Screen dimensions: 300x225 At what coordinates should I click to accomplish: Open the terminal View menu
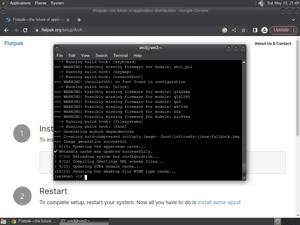click(85, 55)
